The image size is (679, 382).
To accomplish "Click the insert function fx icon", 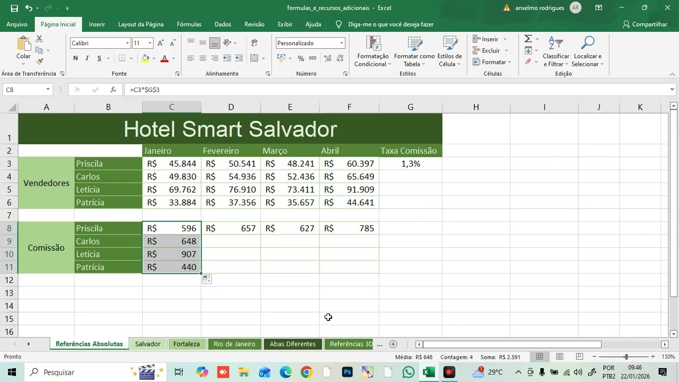I will pos(113,90).
